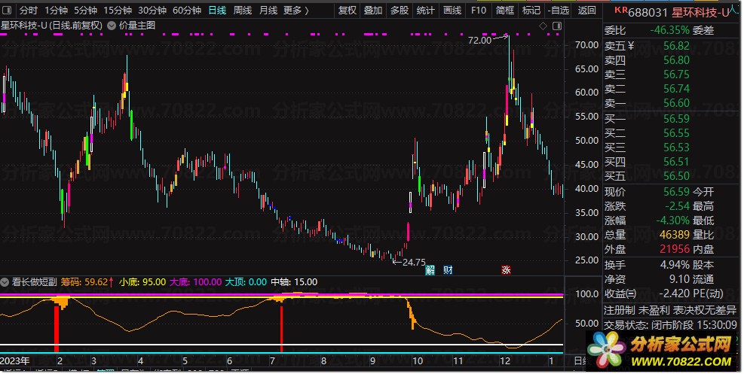Open the F10 company info
Screen dimensions: 744x374
(478, 10)
